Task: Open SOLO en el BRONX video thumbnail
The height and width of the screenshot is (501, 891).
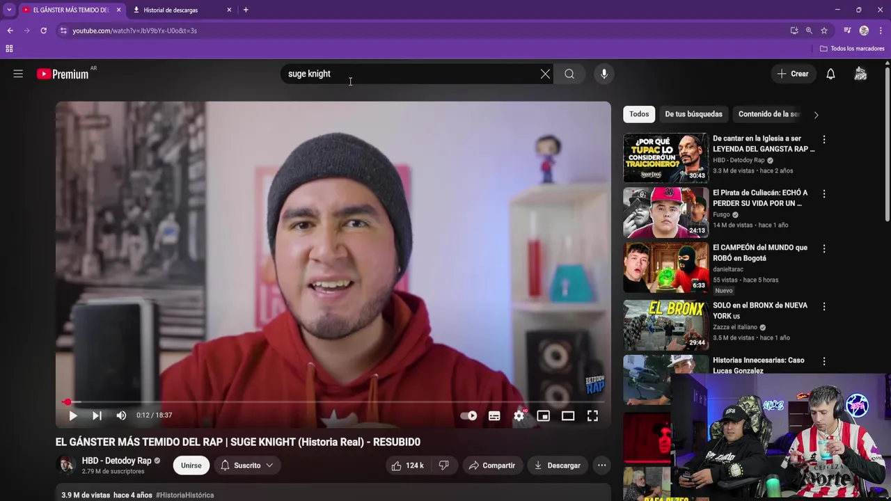Action: tap(665, 325)
